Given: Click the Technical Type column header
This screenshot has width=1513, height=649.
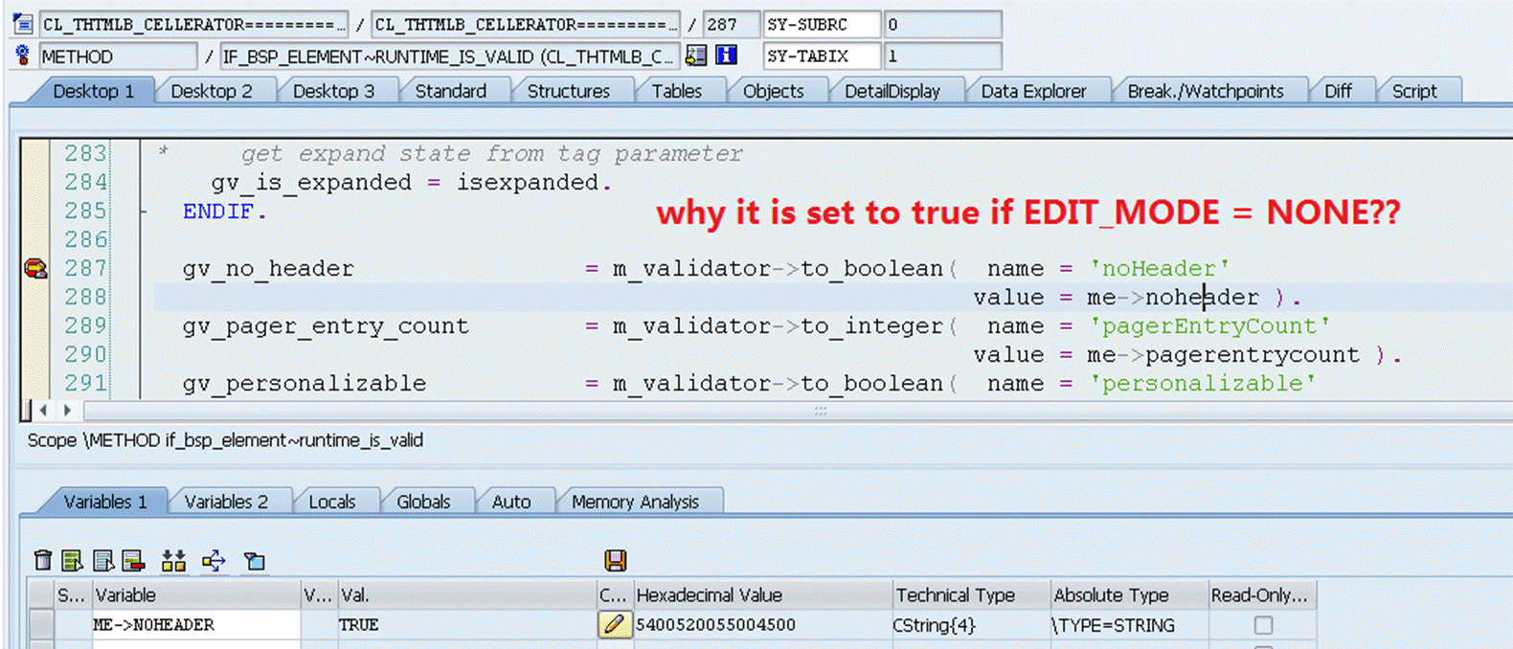Looking at the screenshot, I should pos(970,595).
